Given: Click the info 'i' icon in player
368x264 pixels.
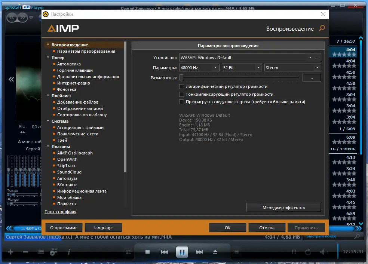Looking at the screenshot, I should [x=69, y=252].
